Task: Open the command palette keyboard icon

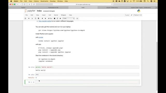Action: click(77, 18)
